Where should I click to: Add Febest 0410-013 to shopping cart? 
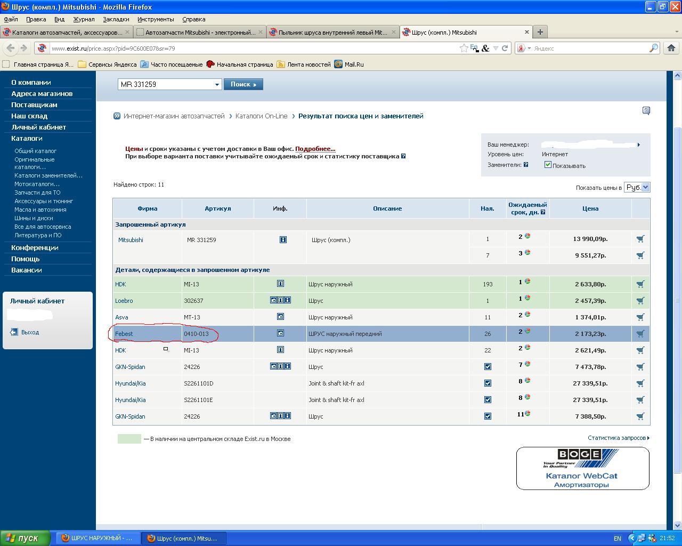[640, 334]
